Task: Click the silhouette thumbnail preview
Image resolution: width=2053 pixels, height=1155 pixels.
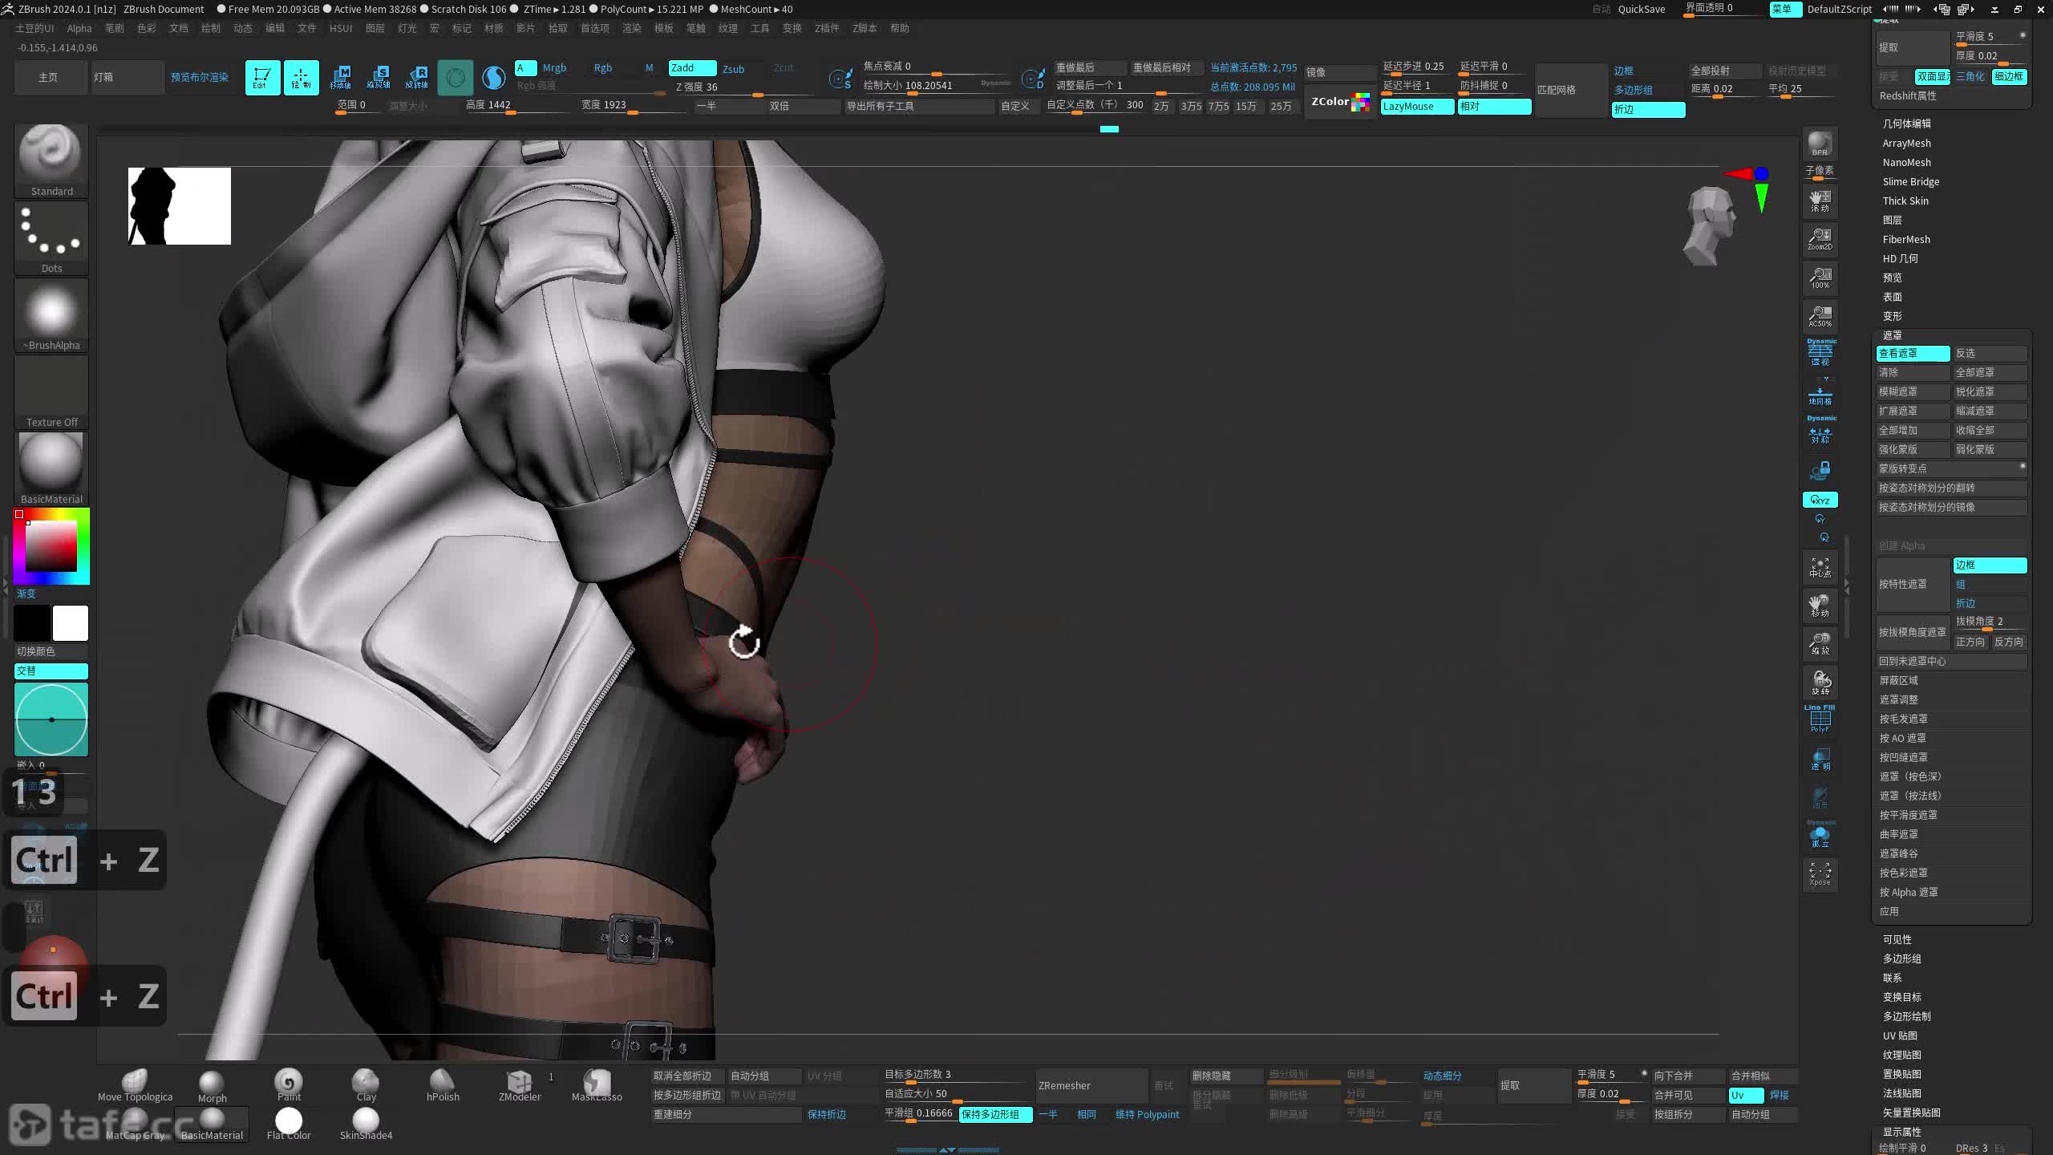Action: click(180, 206)
